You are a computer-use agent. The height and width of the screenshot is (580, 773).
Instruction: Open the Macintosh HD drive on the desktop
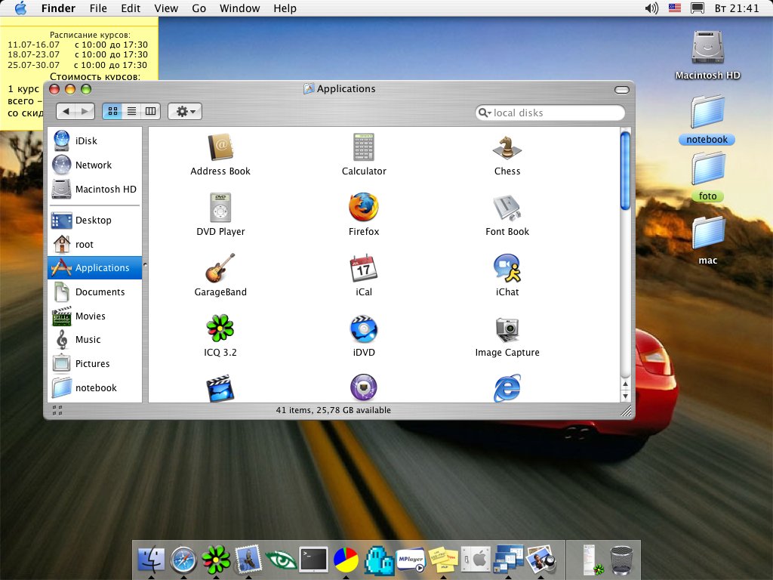pyautogui.click(x=707, y=48)
